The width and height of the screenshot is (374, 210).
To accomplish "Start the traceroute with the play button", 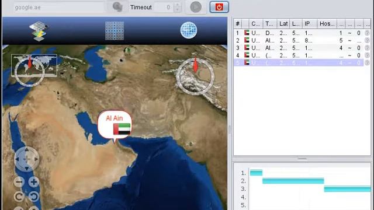I will (x=196, y=7).
